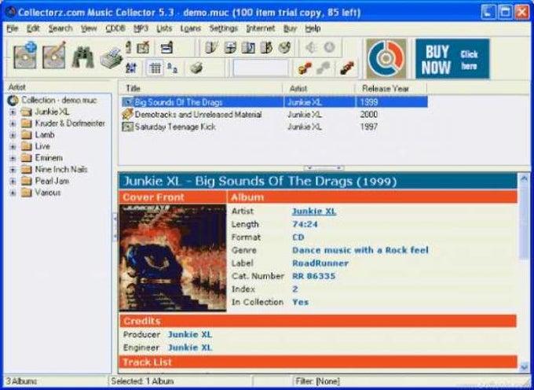Click the large printer icon in toolbar
534x390 pixels.
click(x=112, y=58)
